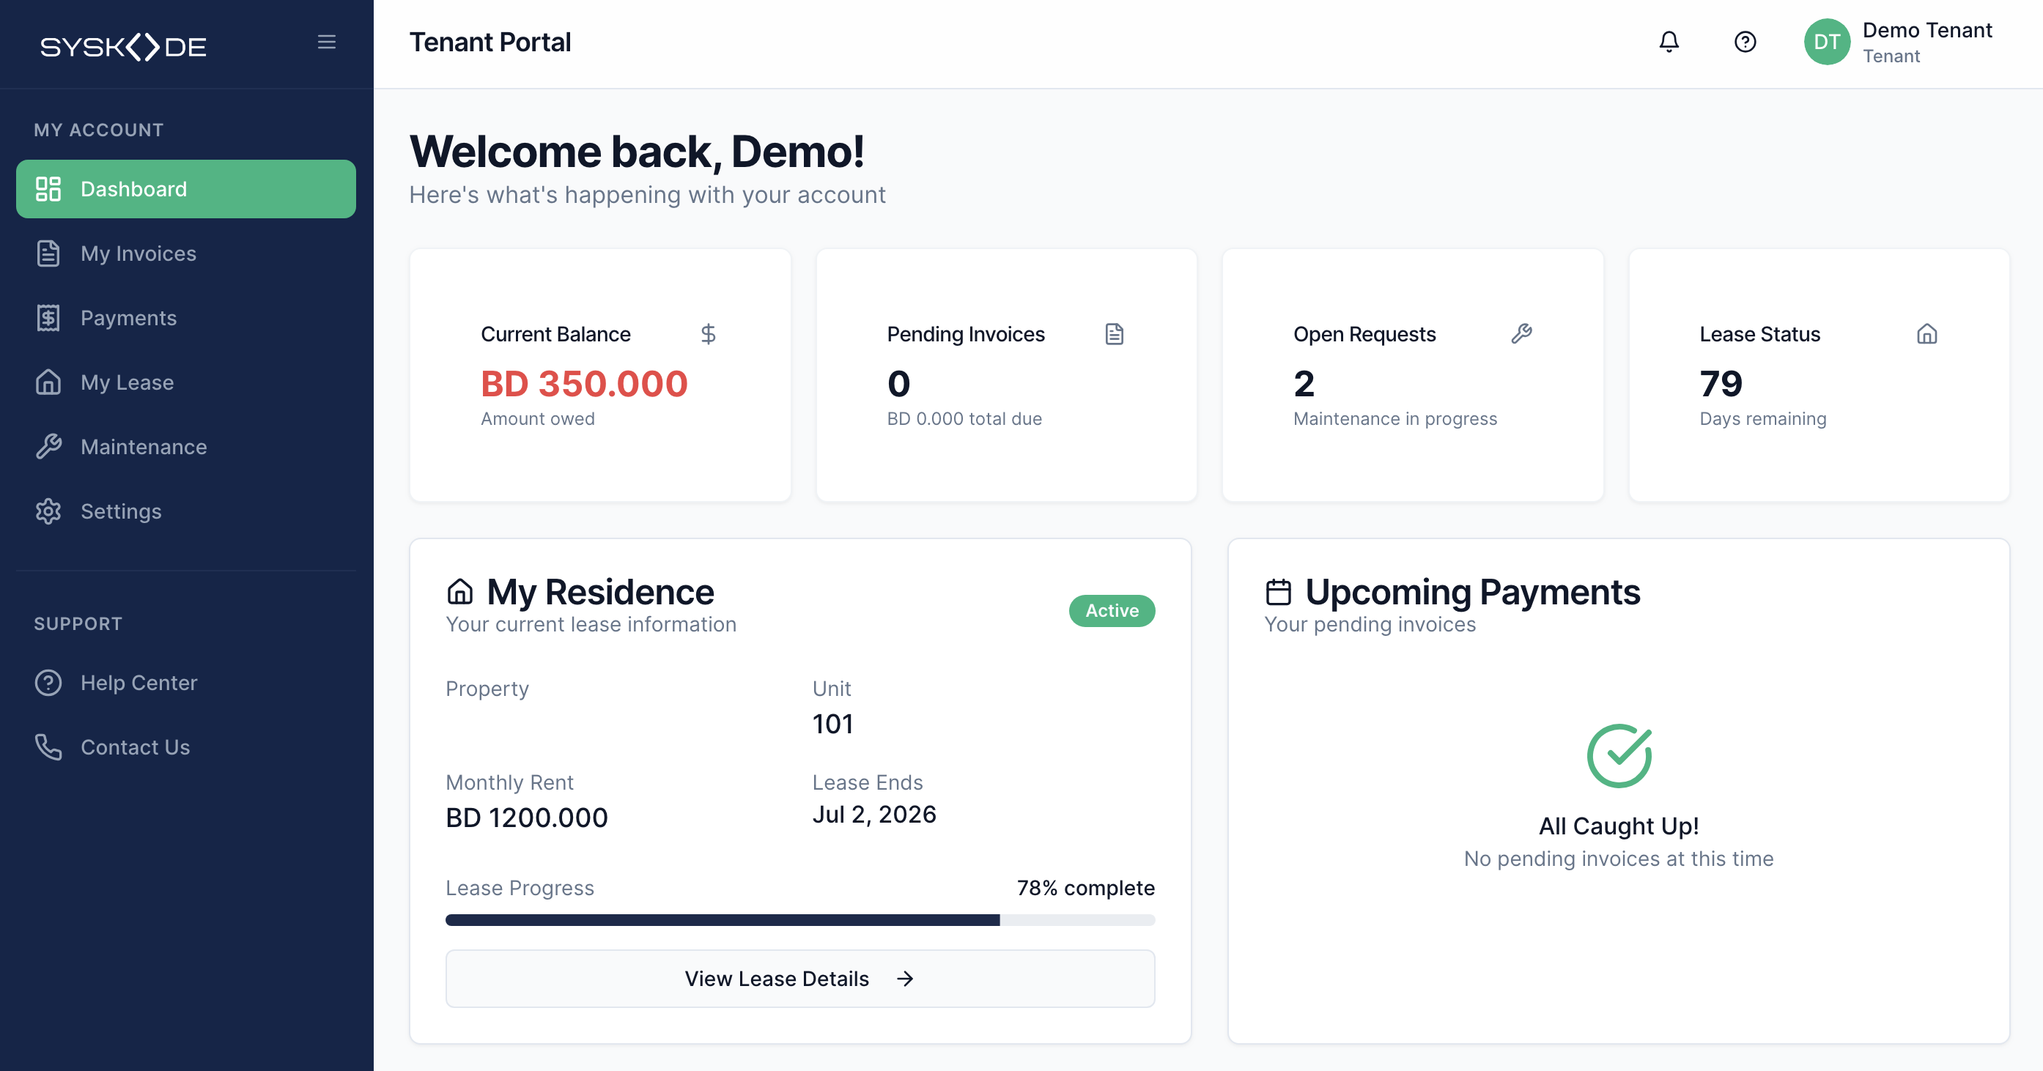This screenshot has height=1071, width=2043.
Task: Open Settings in sidebar
Action: point(185,511)
